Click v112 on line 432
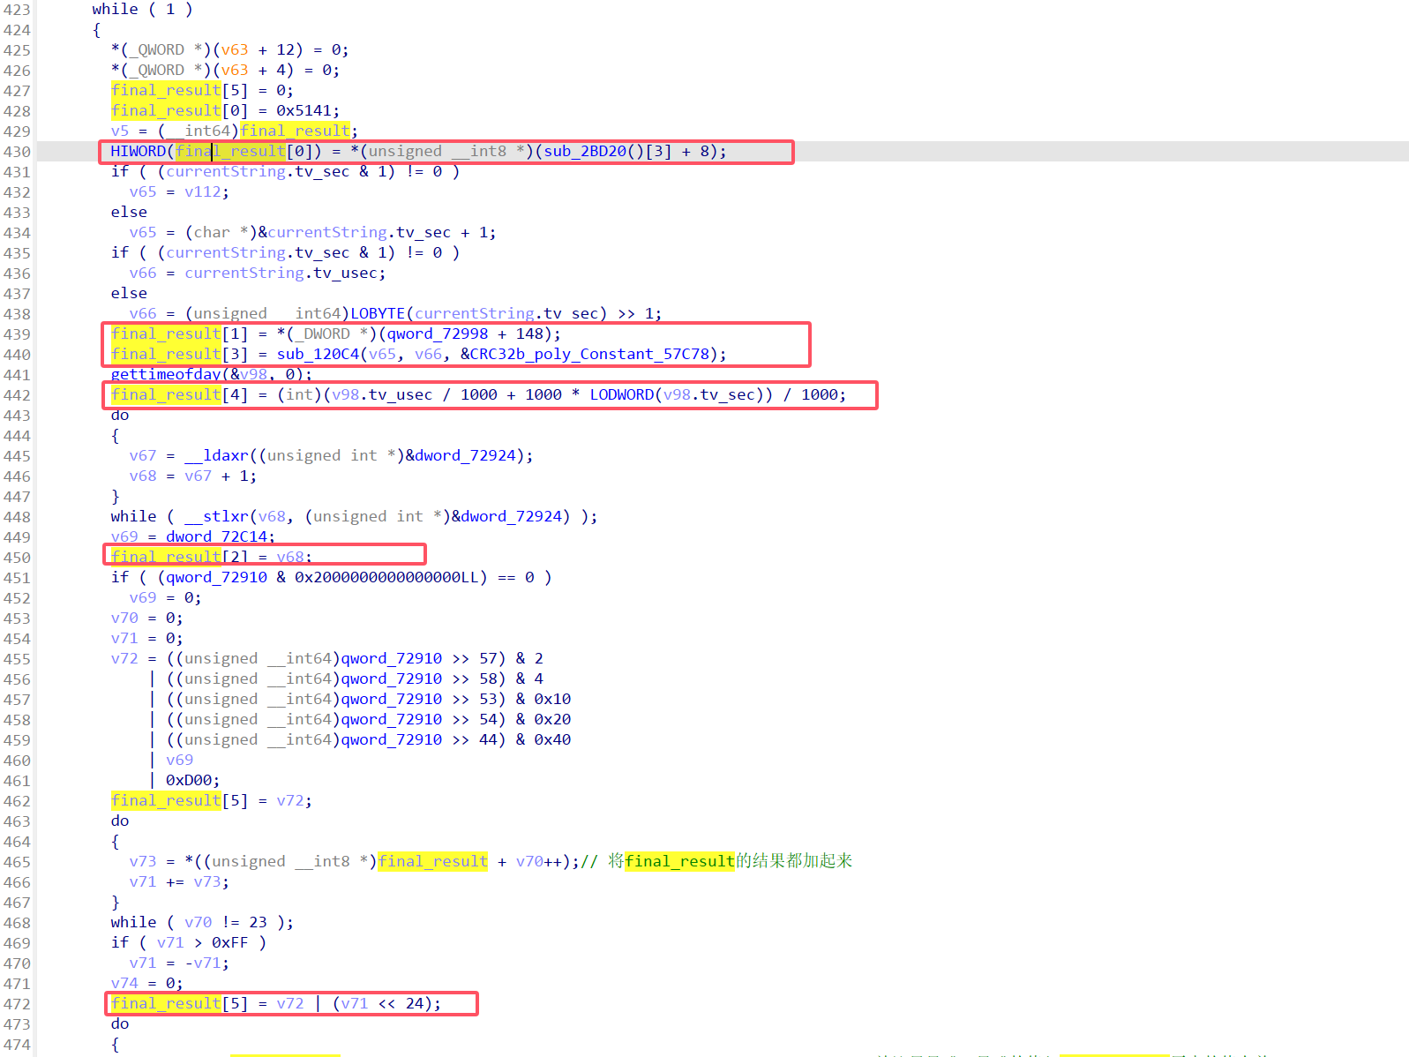1409x1057 pixels. point(202,192)
